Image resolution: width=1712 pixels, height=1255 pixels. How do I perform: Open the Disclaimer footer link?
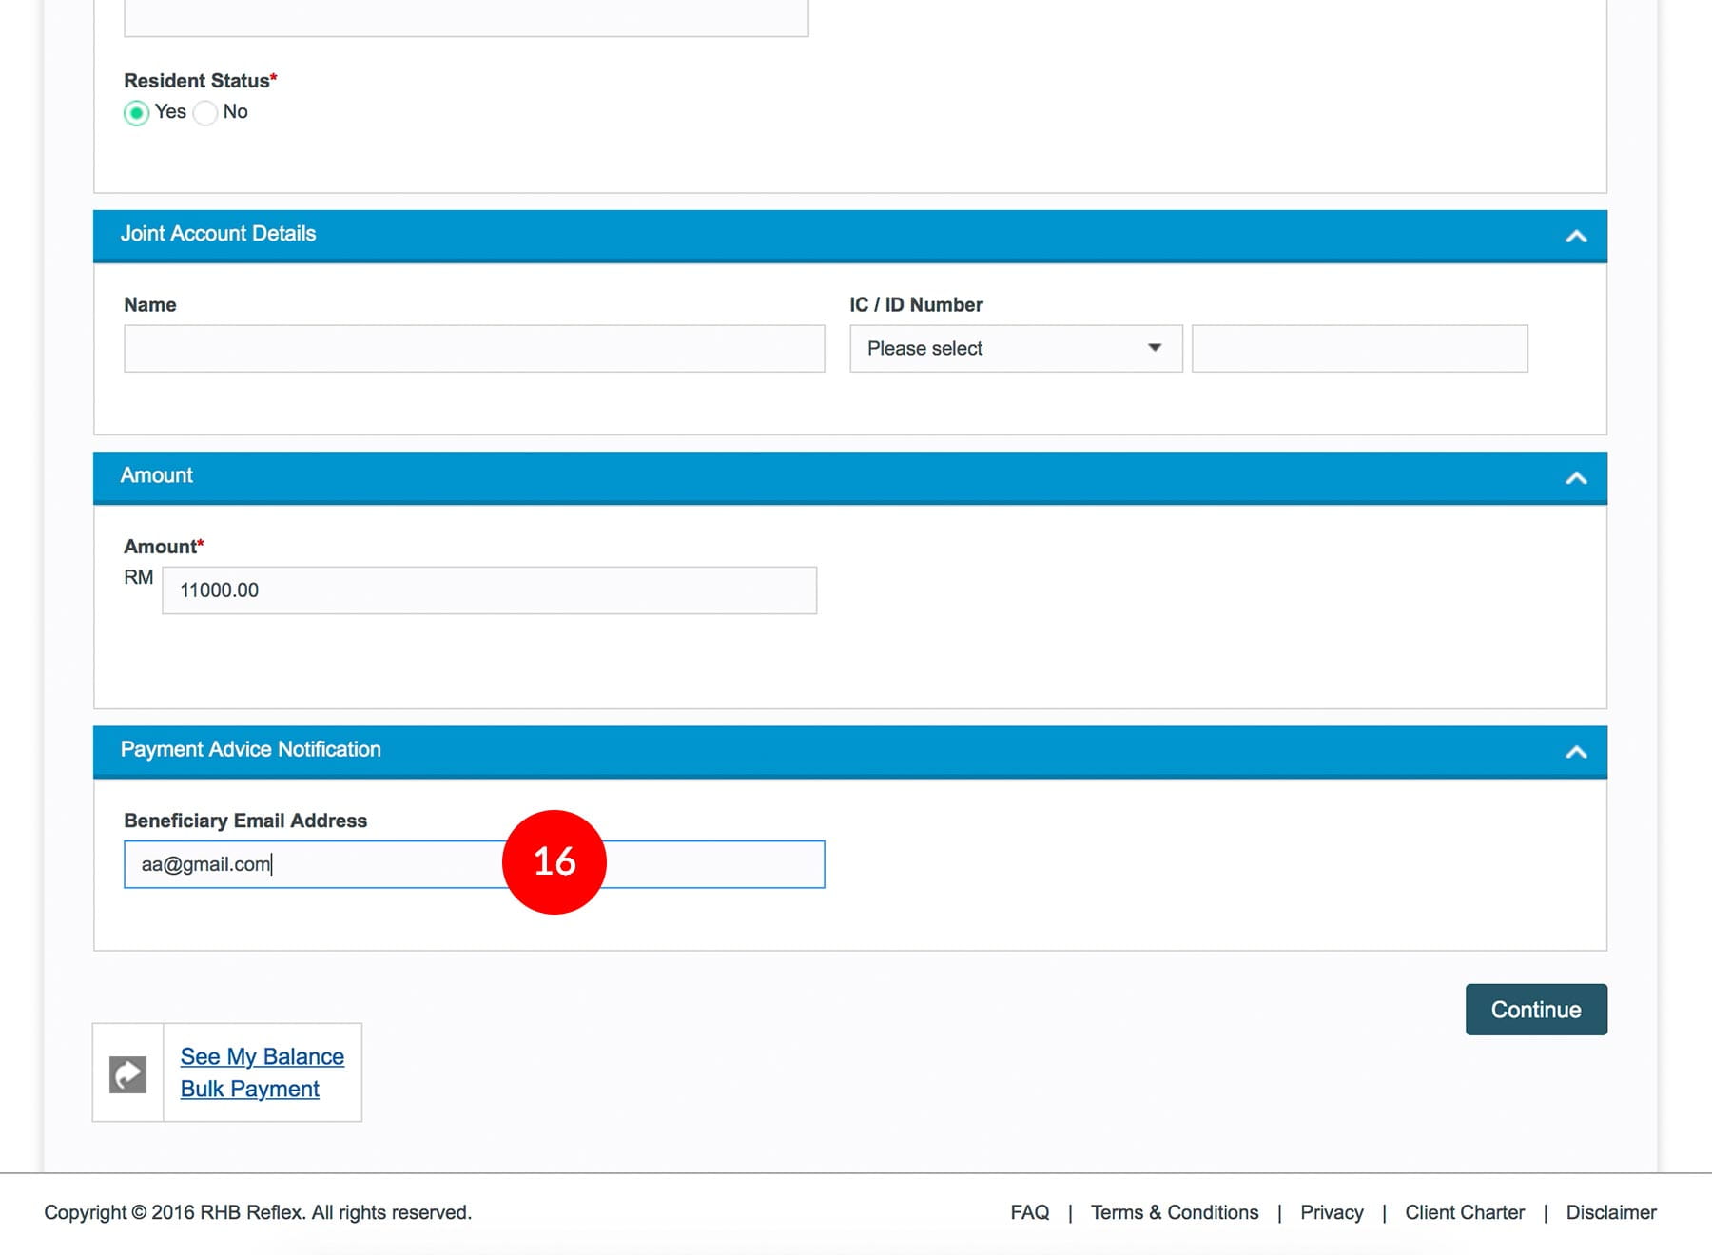(x=1610, y=1212)
